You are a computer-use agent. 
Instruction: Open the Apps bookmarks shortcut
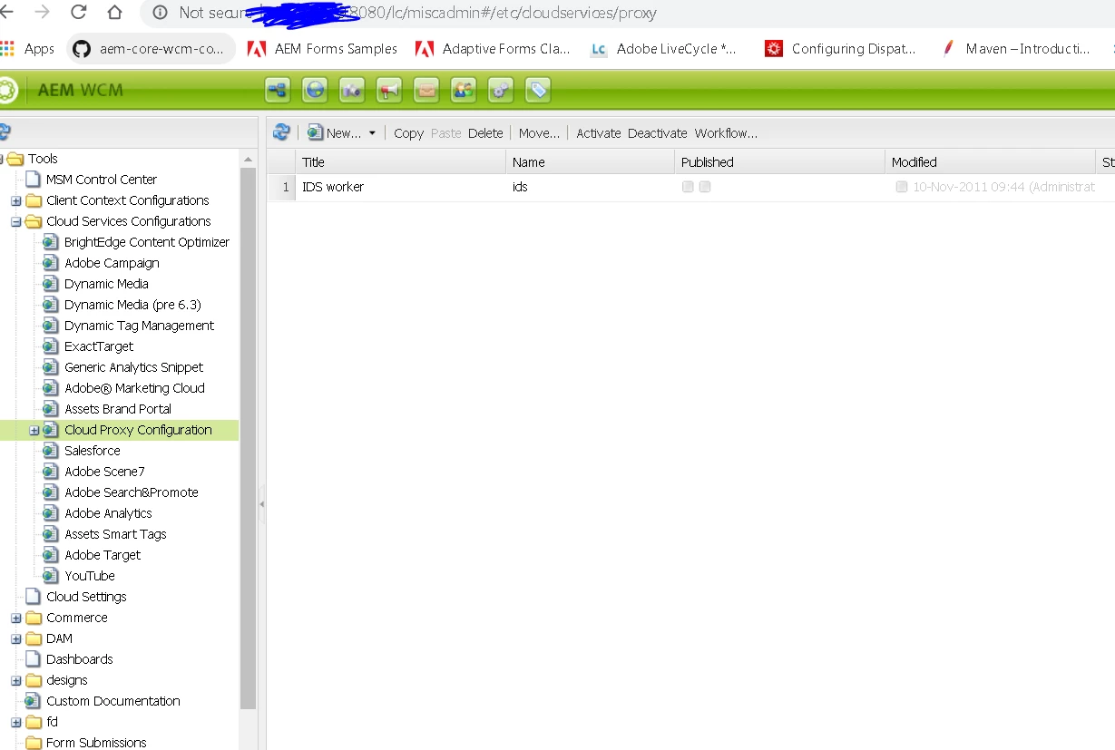(x=28, y=49)
